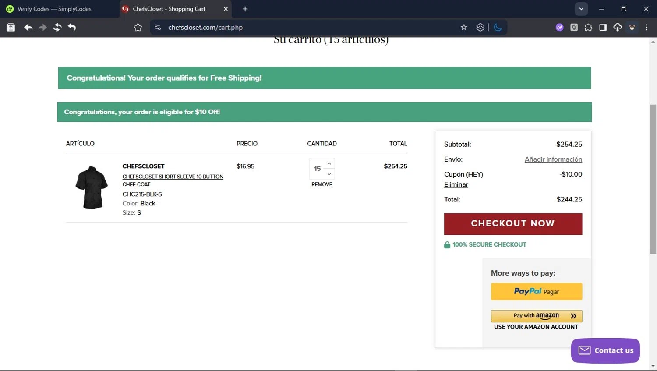Click the cloud download icon in toolbar
Image resolution: width=657 pixels, height=371 pixels.
(x=618, y=28)
